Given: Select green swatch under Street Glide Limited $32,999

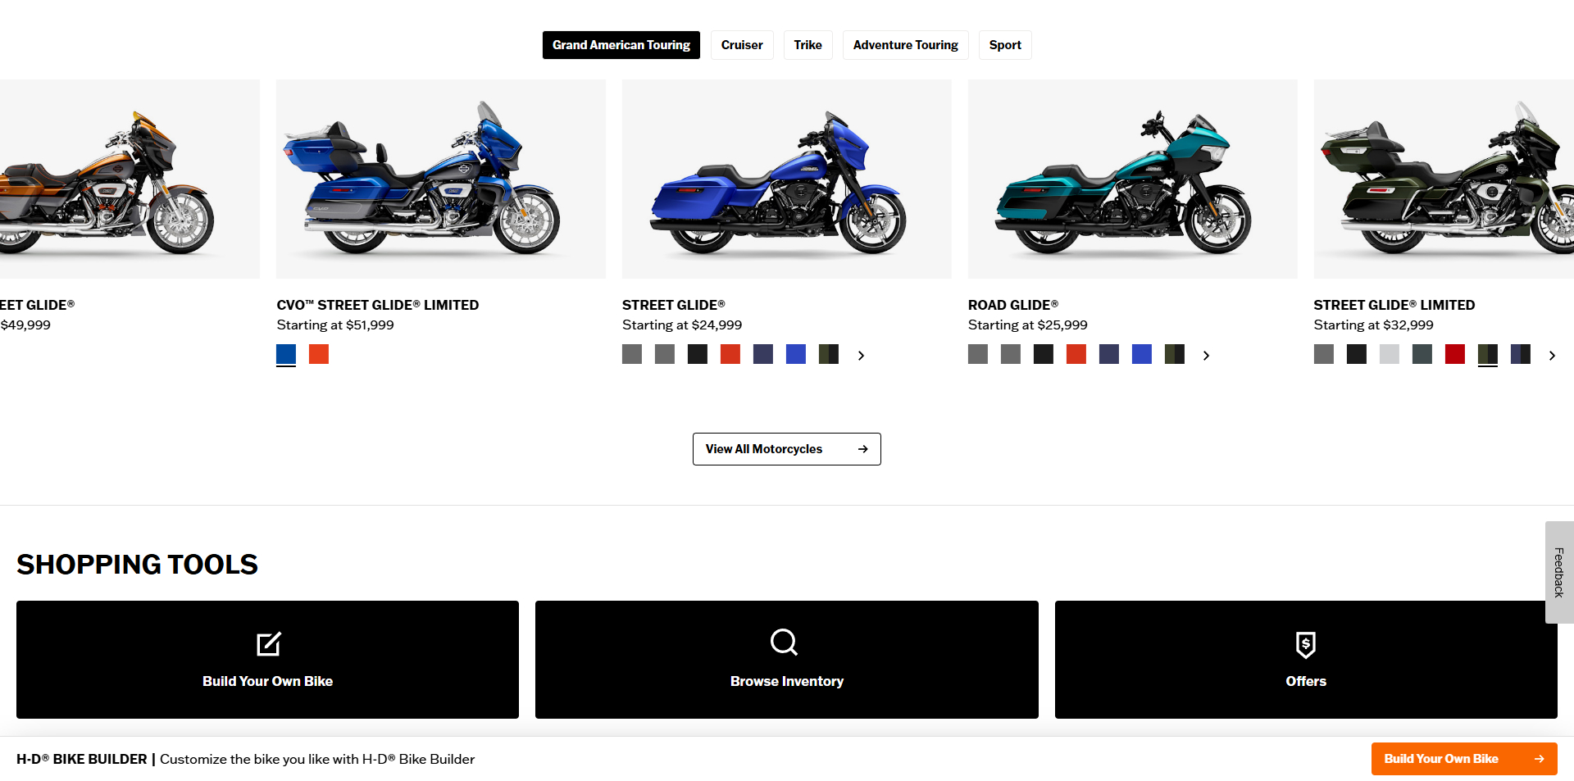Looking at the screenshot, I should click(x=1488, y=354).
